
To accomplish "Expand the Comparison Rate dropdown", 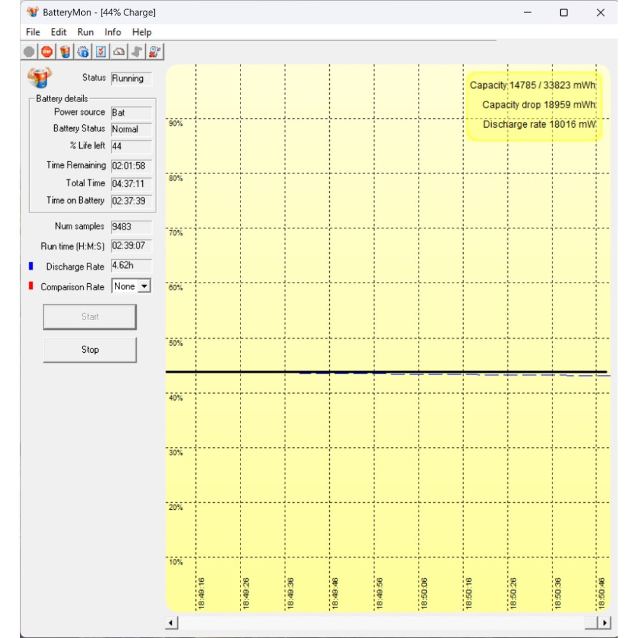I will coord(144,286).
